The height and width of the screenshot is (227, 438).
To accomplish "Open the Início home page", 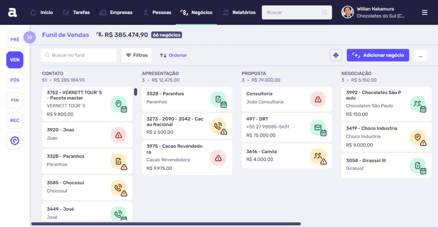I will pos(41,12).
